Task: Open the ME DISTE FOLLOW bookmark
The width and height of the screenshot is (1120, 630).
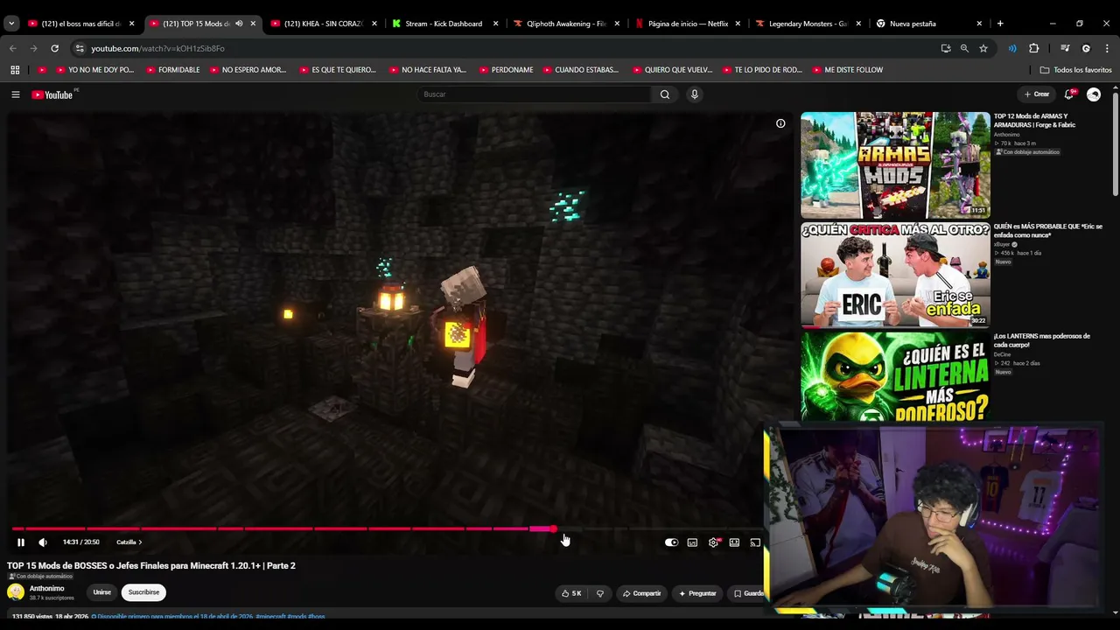Action: click(848, 70)
